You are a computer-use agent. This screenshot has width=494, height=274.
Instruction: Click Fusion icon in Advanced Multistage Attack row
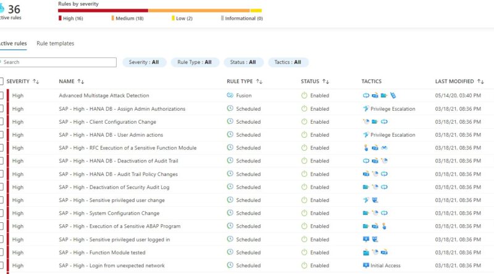[230, 95]
